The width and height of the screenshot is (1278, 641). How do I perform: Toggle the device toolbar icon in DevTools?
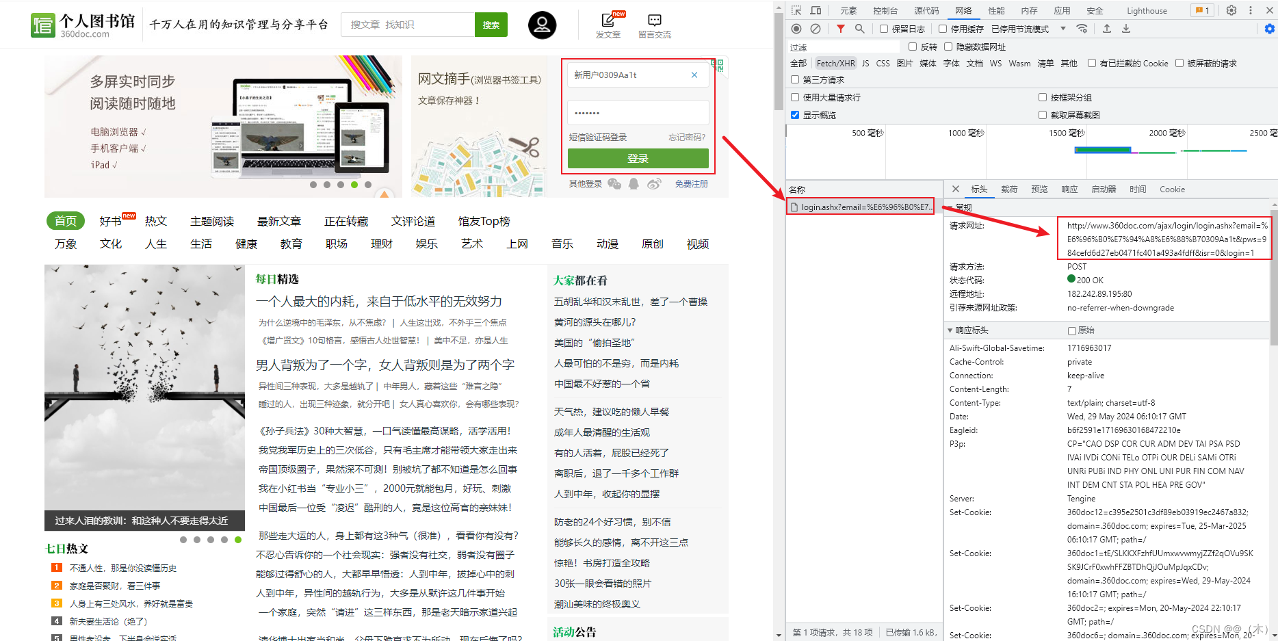click(816, 10)
